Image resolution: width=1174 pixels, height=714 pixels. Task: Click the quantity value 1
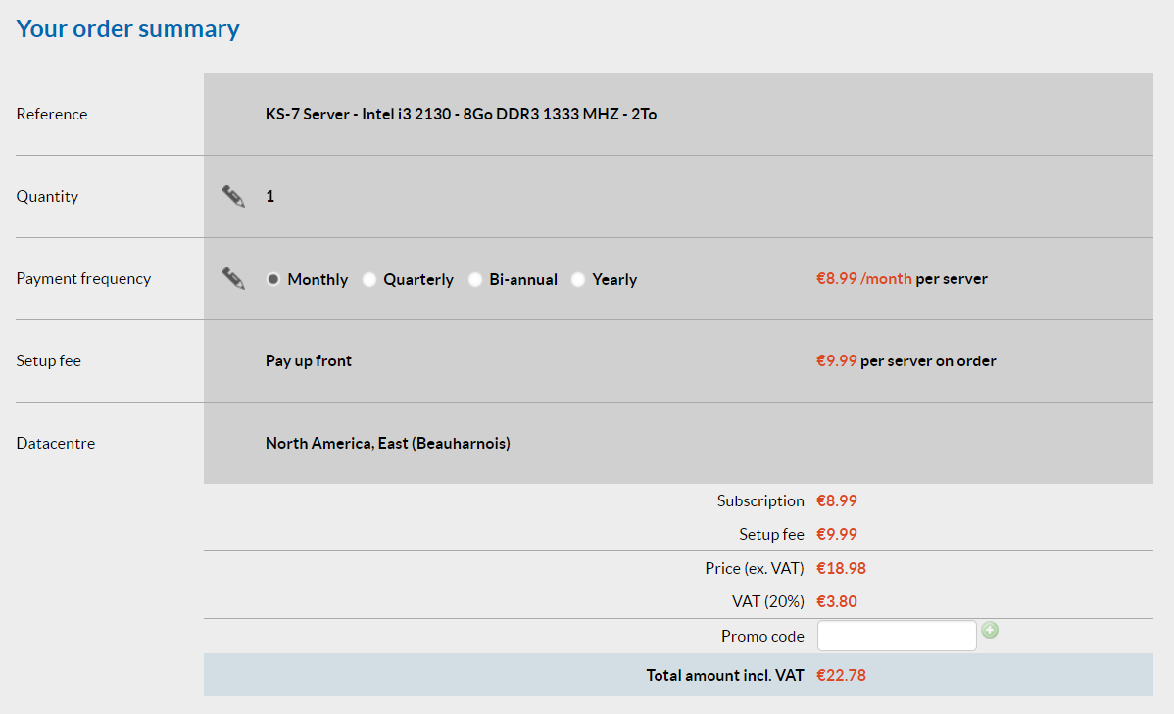pos(270,196)
